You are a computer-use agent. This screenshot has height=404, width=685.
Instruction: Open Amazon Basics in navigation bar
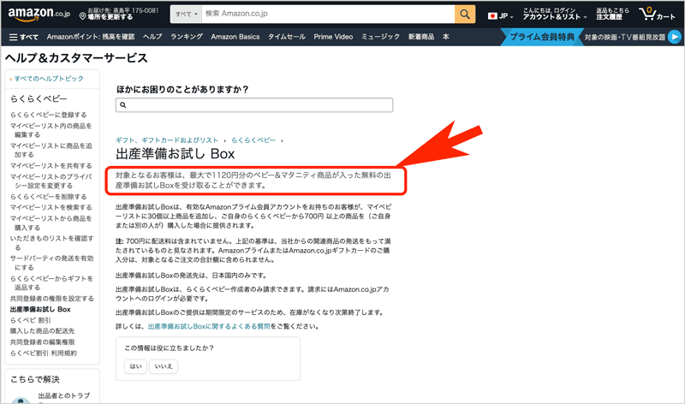coord(235,37)
